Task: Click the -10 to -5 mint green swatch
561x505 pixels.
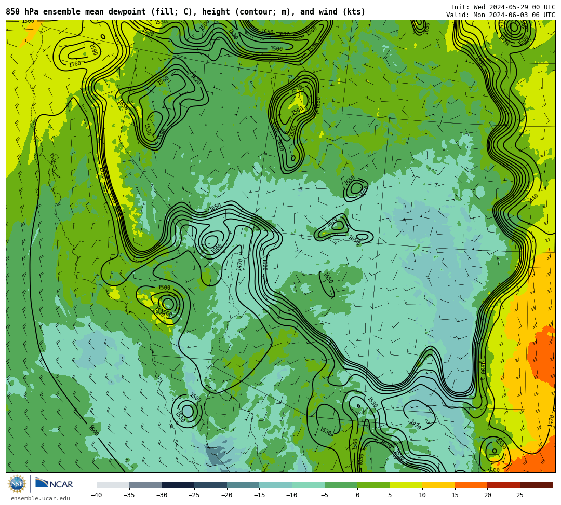Action: (308, 485)
